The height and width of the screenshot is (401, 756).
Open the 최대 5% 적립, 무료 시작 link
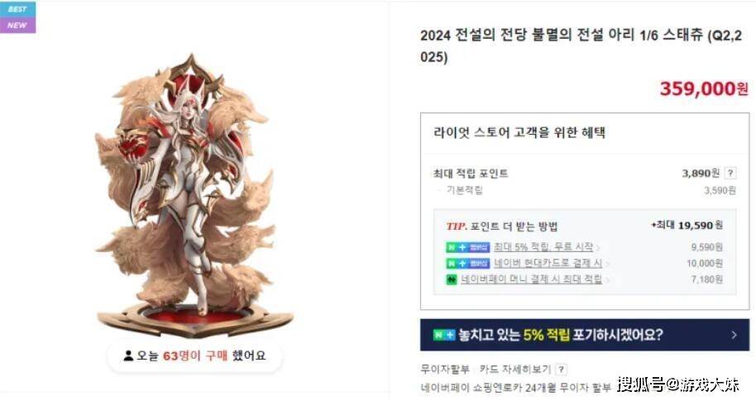point(543,247)
